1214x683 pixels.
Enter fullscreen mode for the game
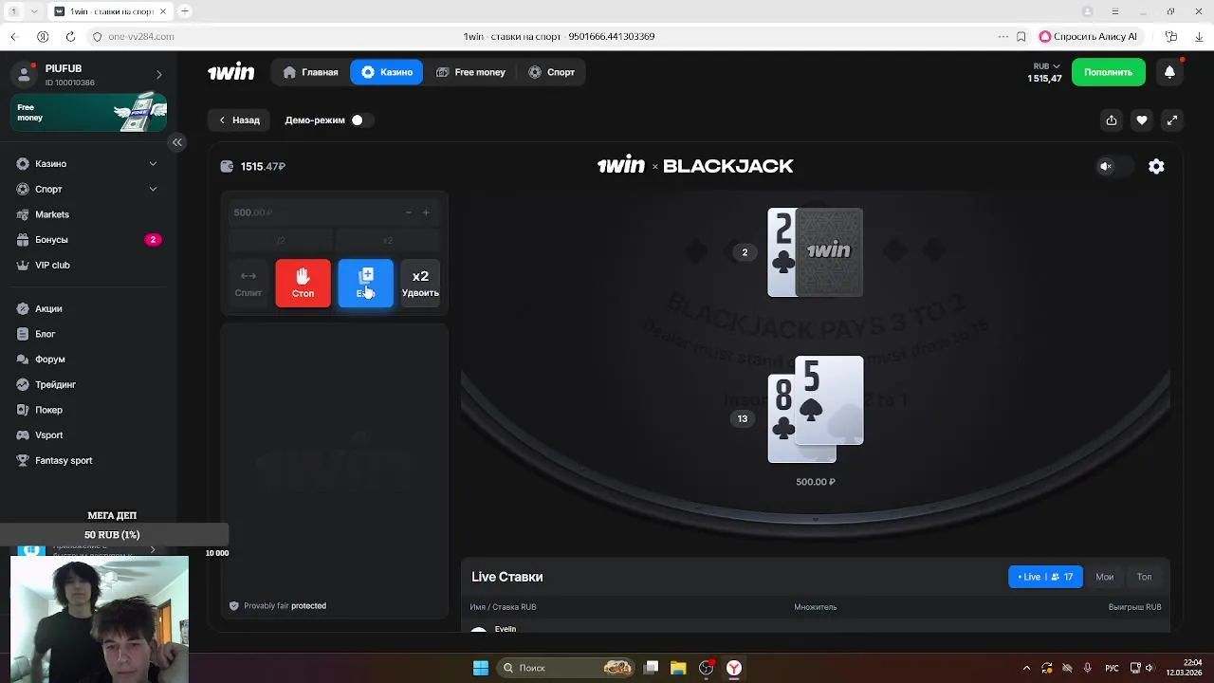tap(1172, 120)
